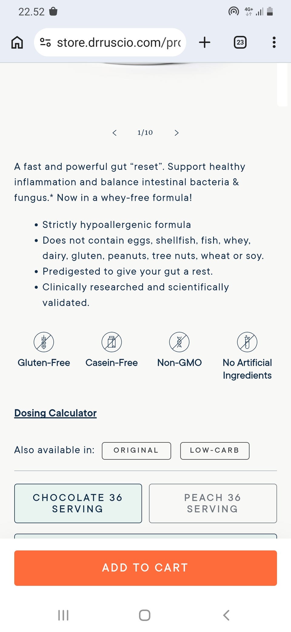Click the No Artificial Ingredients test tube icon
The image size is (291, 632).
pos(247,342)
